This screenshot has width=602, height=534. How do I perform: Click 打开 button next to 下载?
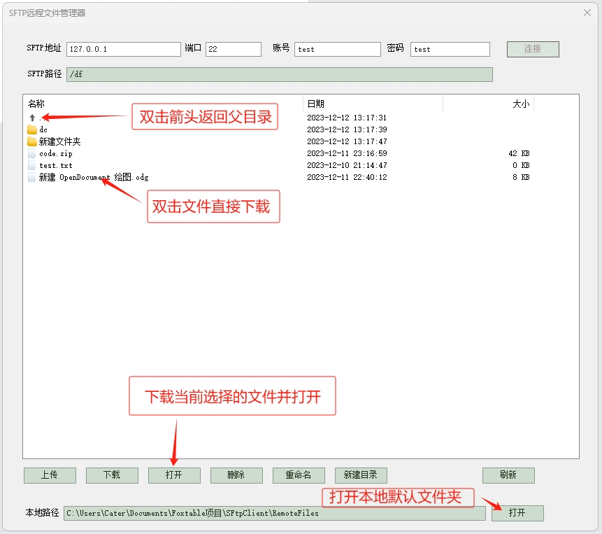pos(174,475)
